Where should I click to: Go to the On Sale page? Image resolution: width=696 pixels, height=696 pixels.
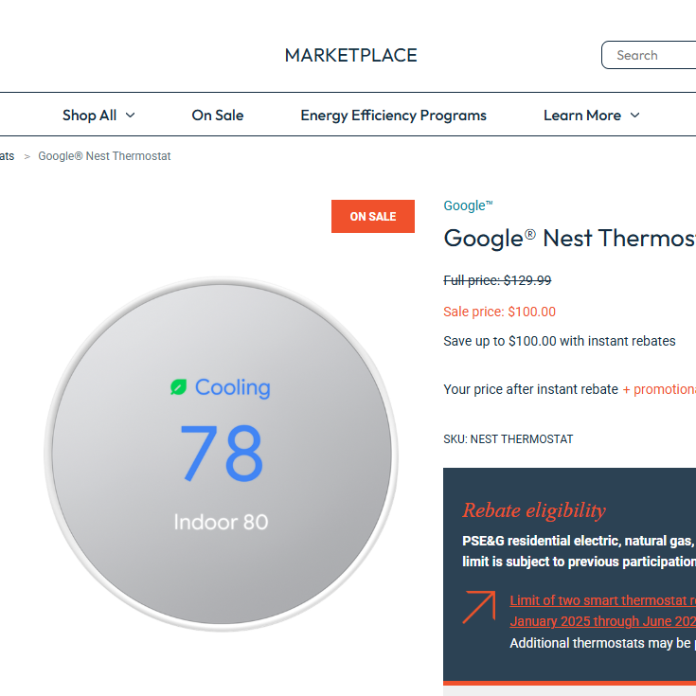coord(217,116)
